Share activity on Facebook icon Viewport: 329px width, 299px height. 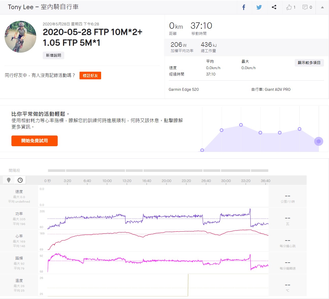pyautogui.click(x=244, y=7)
